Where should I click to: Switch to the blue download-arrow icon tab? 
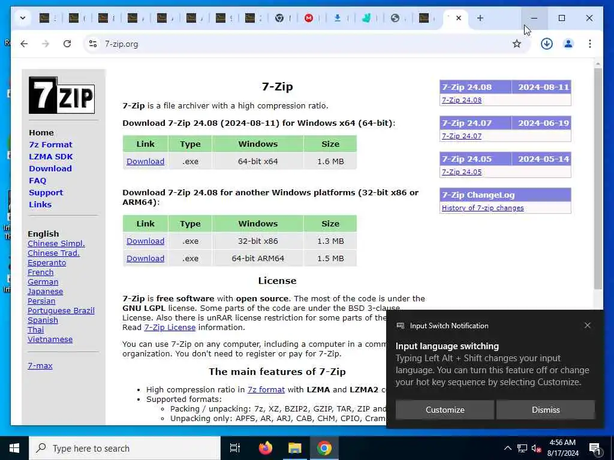pyautogui.click(x=337, y=18)
